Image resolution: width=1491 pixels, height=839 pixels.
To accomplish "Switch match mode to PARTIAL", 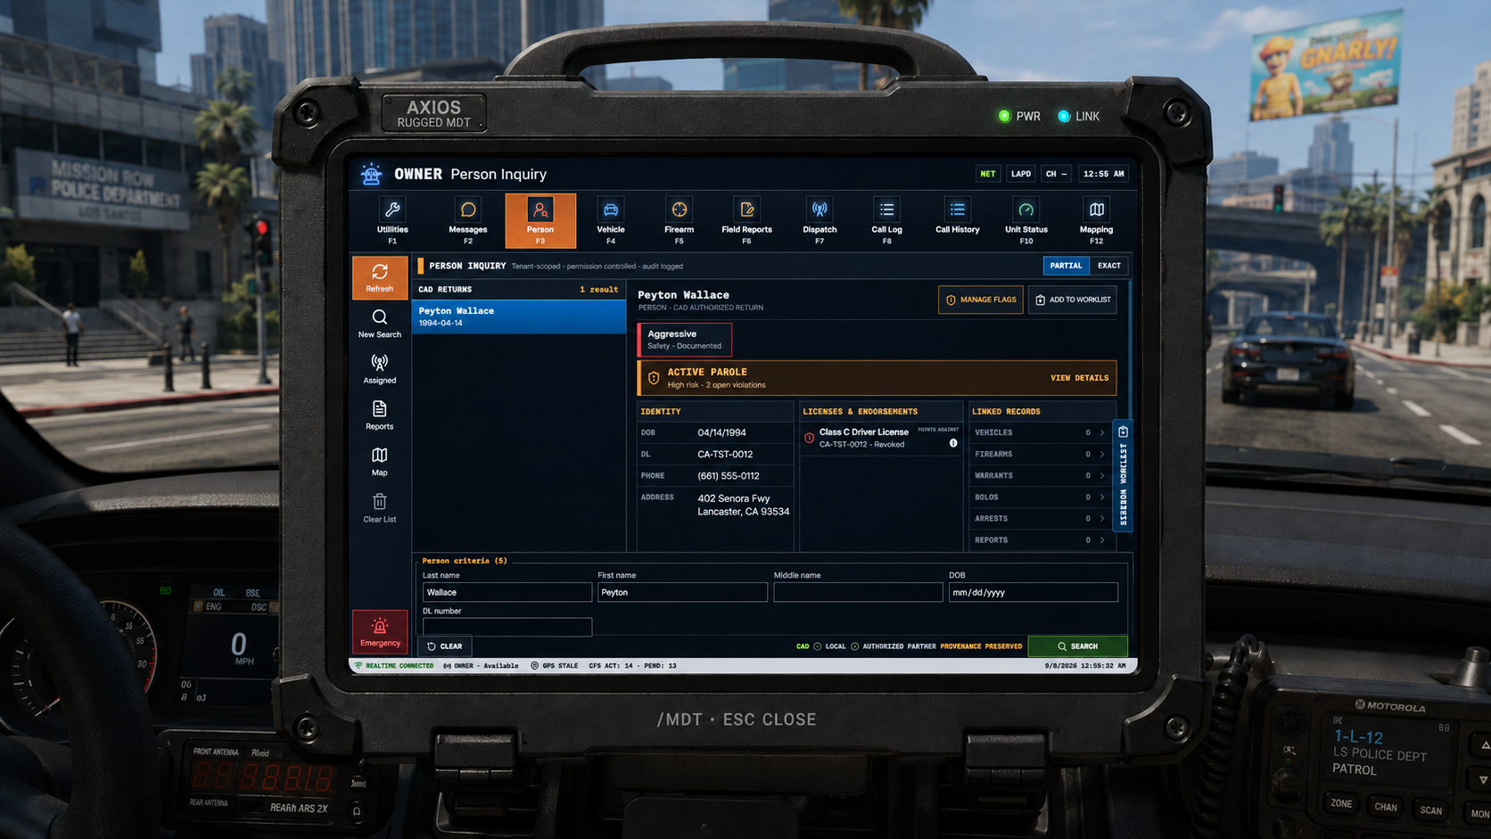I will [1066, 266].
